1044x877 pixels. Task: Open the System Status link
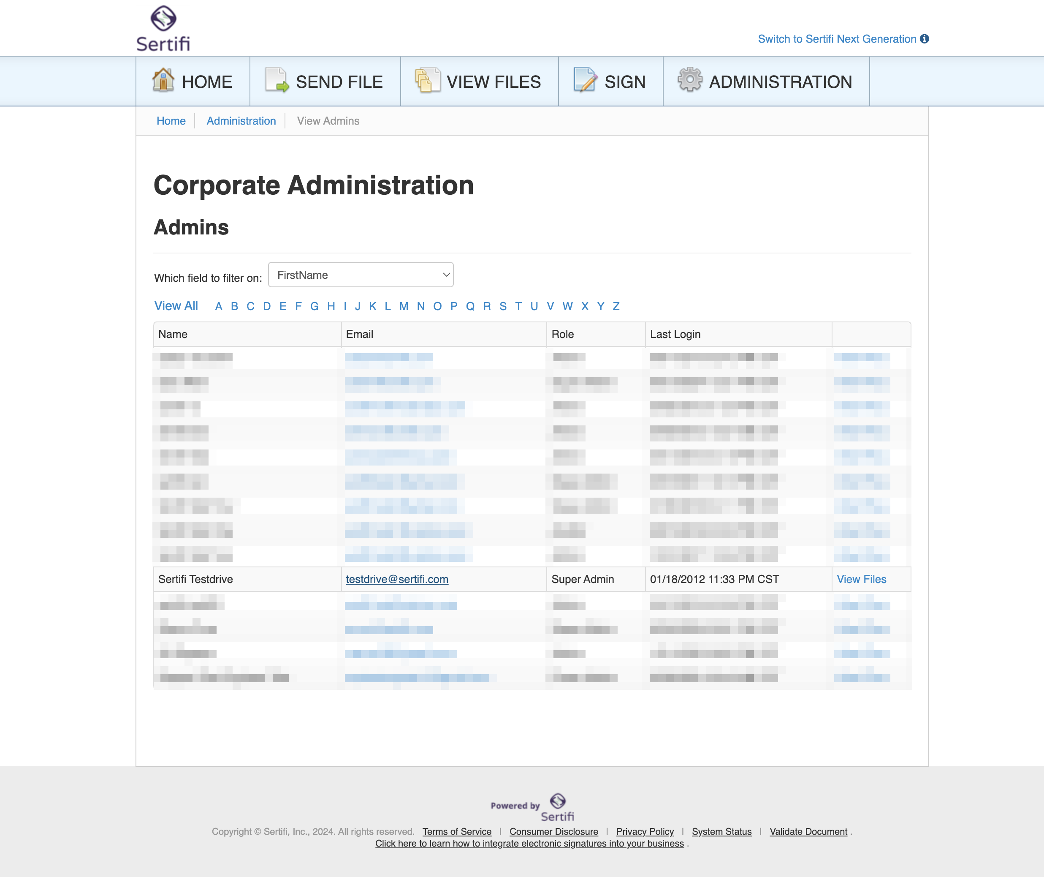[x=721, y=831]
